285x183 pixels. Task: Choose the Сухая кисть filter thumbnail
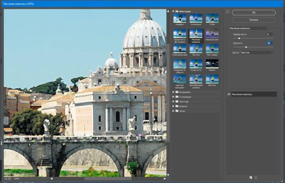196,64
